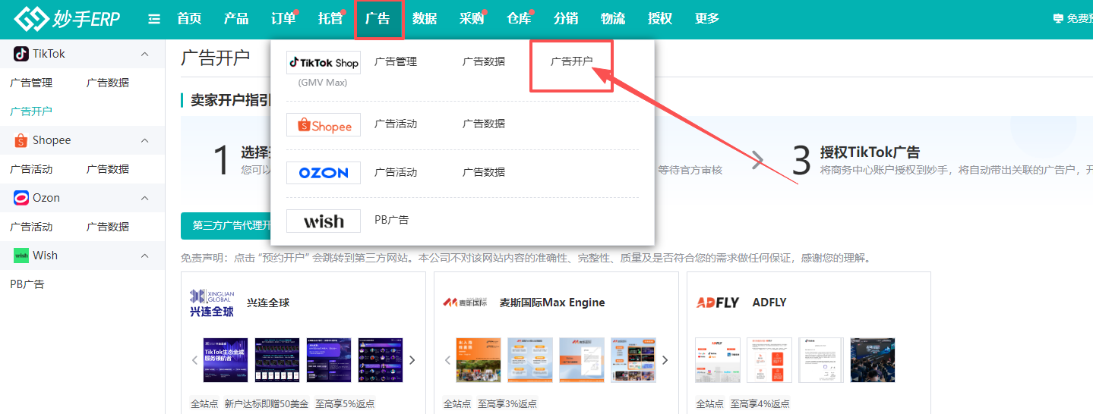Click Shopee logo in dropdown
Image resolution: width=1093 pixels, height=414 pixels.
click(324, 124)
